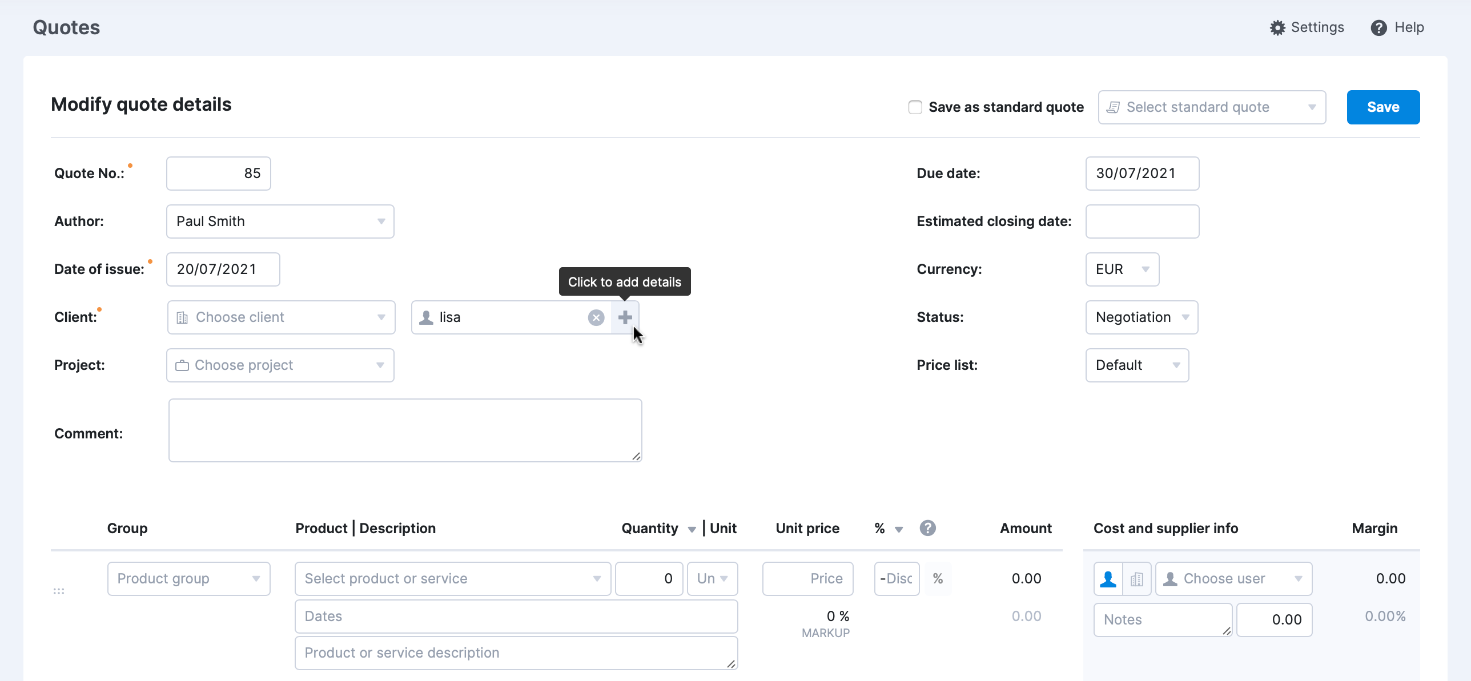Click the Quotes page title
This screenshot has width=1471, height=681.
(66, 27)
